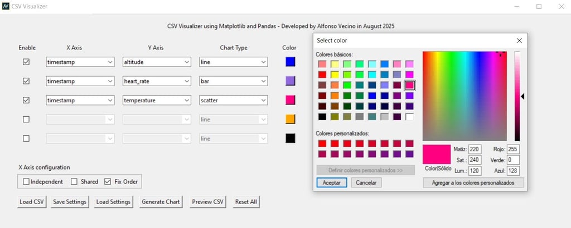Screen dimensions: 571x228
Task: Select the last custom color in second row
Action: 410,154
